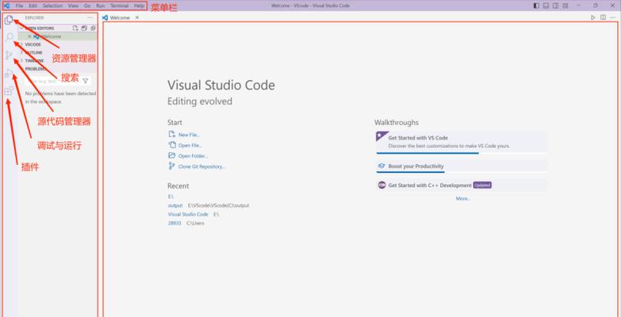Click New Untitled File icon in Open Editors

[75, 28]
